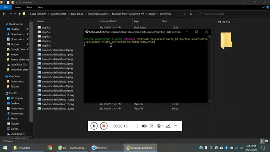
Task: Open Chrome from the taskbar
Action: click(x=50, y=148)
